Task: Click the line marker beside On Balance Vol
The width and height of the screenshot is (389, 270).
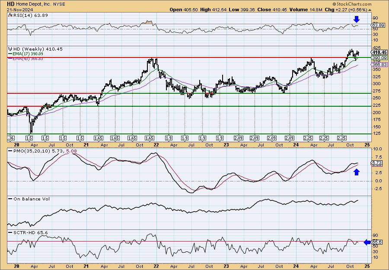Action: (x=10, y=199)
